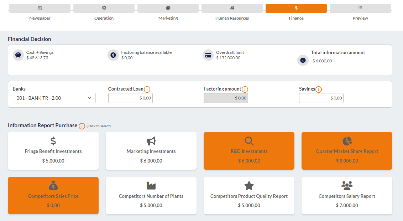This screenshot has width=403, height=221.
Task: Deselect the Quarter Market Share Report card
Action: click(x=347, y=151)
